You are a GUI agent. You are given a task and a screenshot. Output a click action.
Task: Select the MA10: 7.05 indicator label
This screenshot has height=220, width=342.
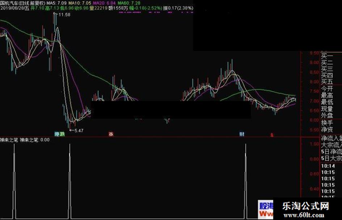click(80, 3)
